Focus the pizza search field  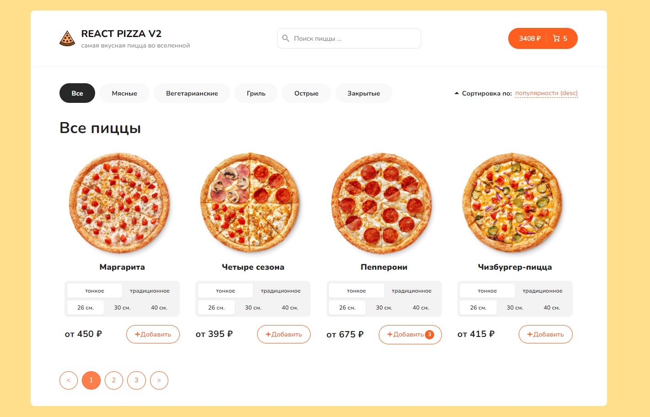(355, 38)
